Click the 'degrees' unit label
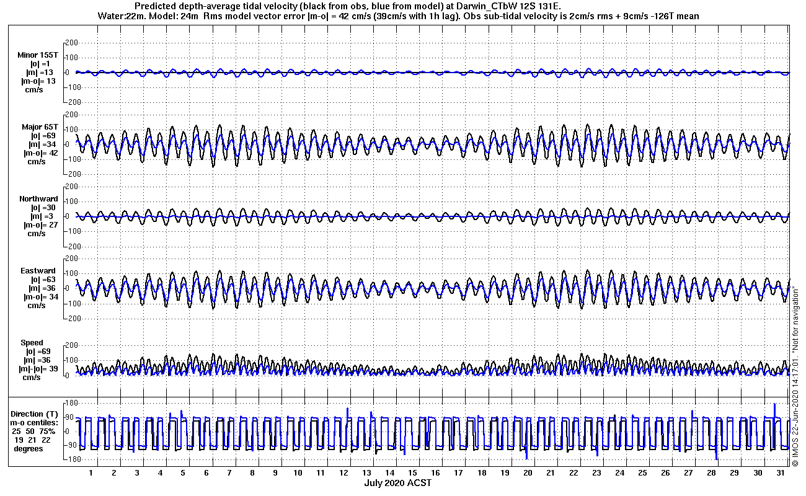Viewport: 806px width, 496px height. 29,448
